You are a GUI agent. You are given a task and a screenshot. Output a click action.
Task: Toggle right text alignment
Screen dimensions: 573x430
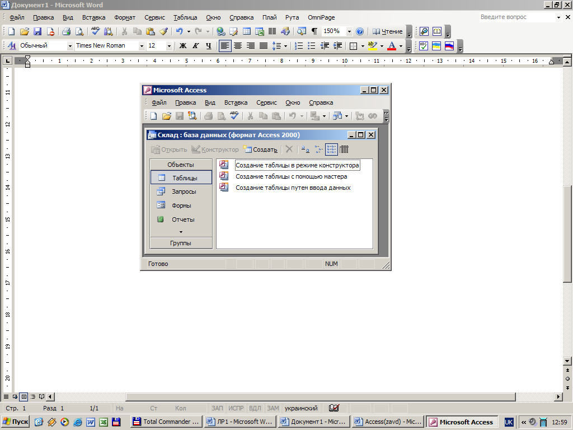point(250,46)
